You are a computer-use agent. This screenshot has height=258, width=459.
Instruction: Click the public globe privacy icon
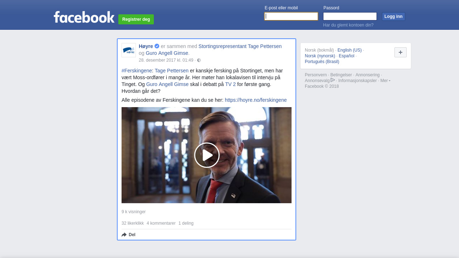tap(199, 60)
